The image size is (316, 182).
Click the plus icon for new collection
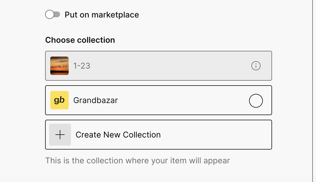coord(60,134)
